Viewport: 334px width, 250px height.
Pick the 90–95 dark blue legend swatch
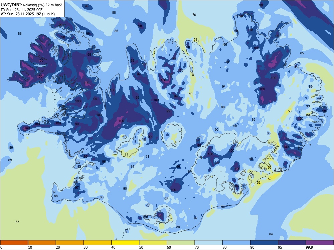[264, 243]
